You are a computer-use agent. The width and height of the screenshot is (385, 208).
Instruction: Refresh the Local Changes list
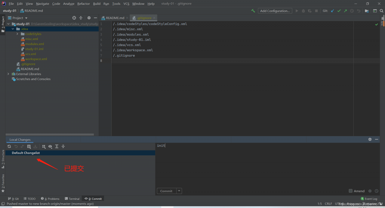click(9, 146)
